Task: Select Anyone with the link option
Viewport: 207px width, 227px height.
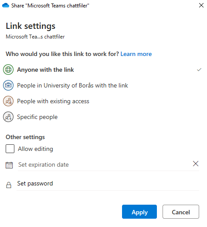Action: click(102, 70)
